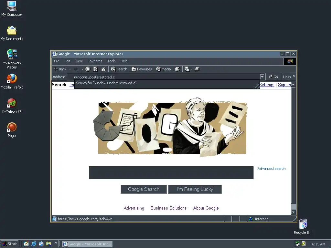331x248 pixels.
Task: Open the Start menu
Action: click(x=10, y=244)
